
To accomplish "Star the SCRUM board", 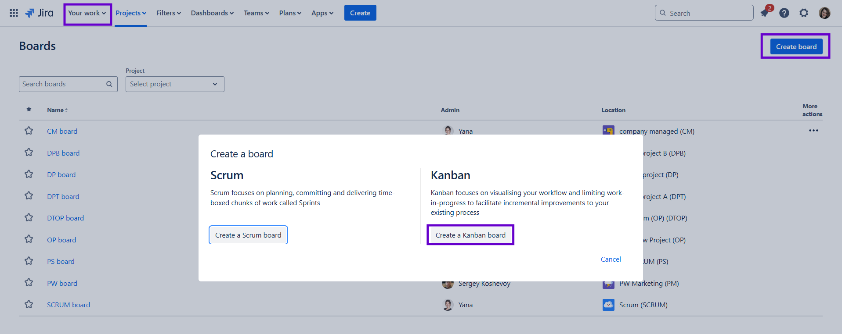I will (x=29, y=304).
